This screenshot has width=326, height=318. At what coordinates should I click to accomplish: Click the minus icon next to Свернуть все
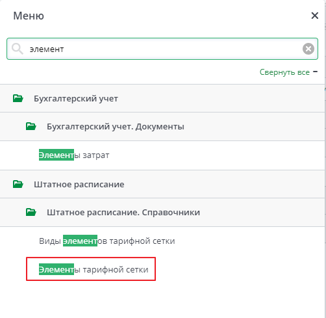(315, 72)
